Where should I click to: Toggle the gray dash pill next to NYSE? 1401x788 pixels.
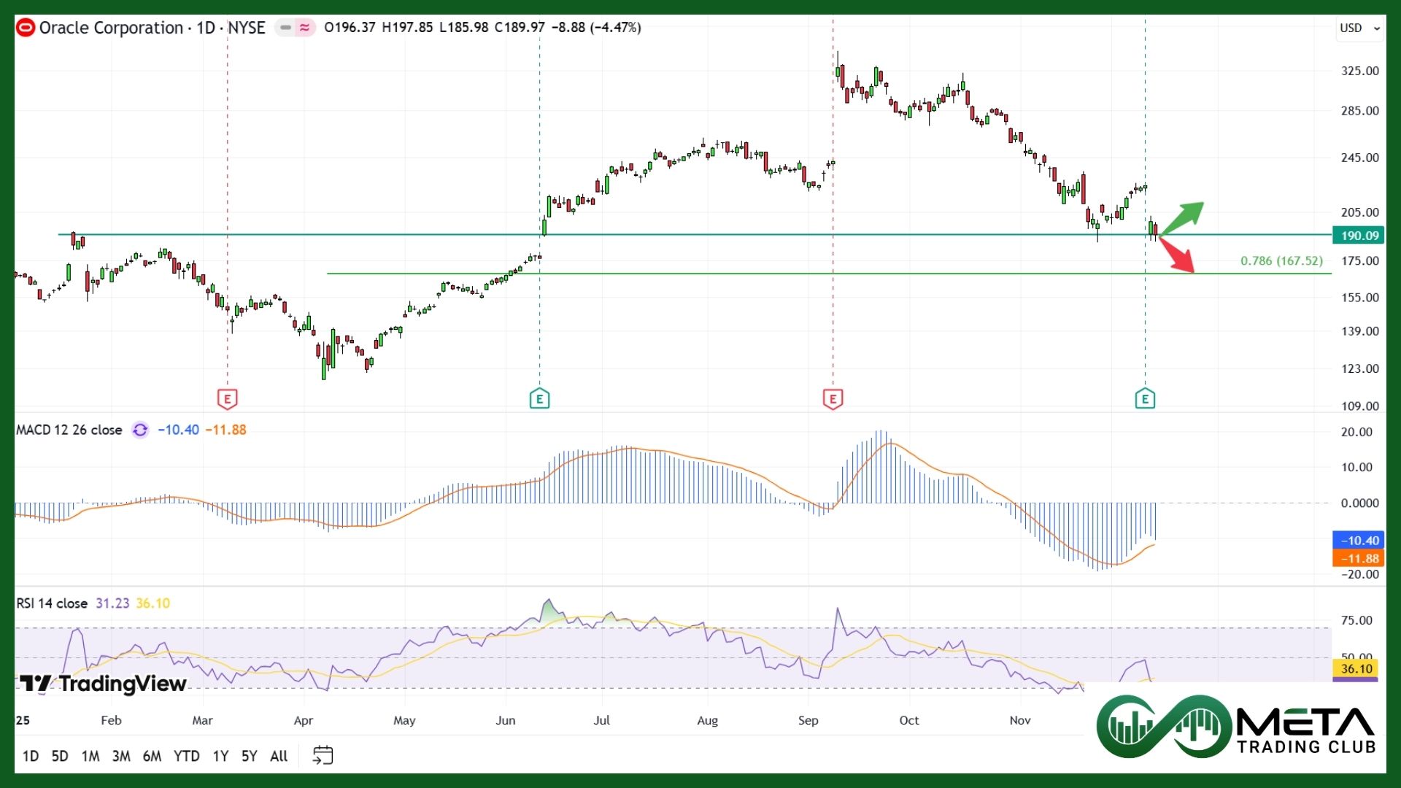pos(285,28)
